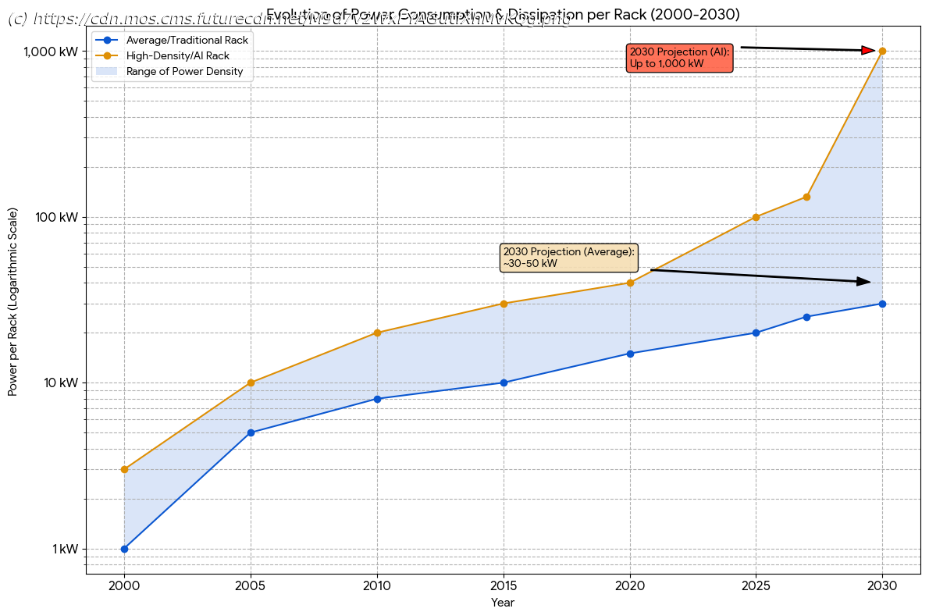Select the 2030 Projection (Average) annotation box

click(x=568, y=258)
